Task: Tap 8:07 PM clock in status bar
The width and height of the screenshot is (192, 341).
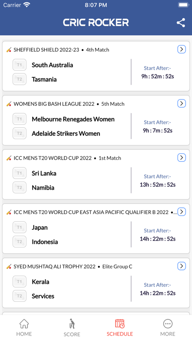Action: [x=96, y=5]
